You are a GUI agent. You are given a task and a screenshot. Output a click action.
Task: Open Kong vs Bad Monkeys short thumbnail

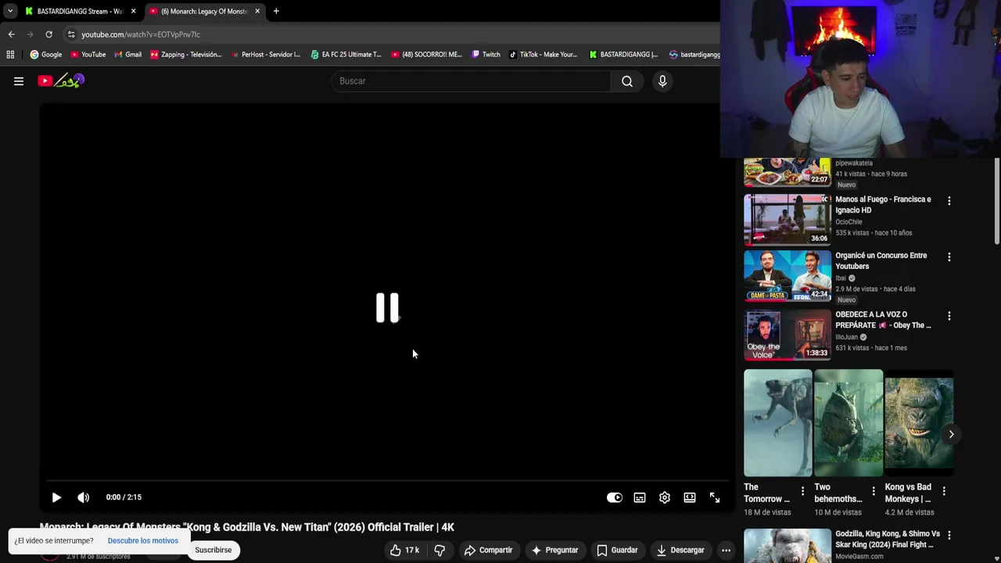(x=919, y=423)
